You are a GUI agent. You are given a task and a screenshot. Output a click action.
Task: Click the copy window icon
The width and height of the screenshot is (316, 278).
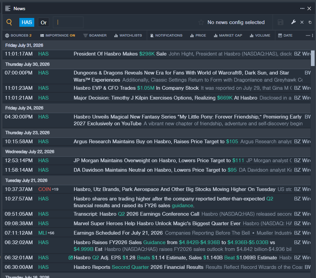(x=310, y=22)
